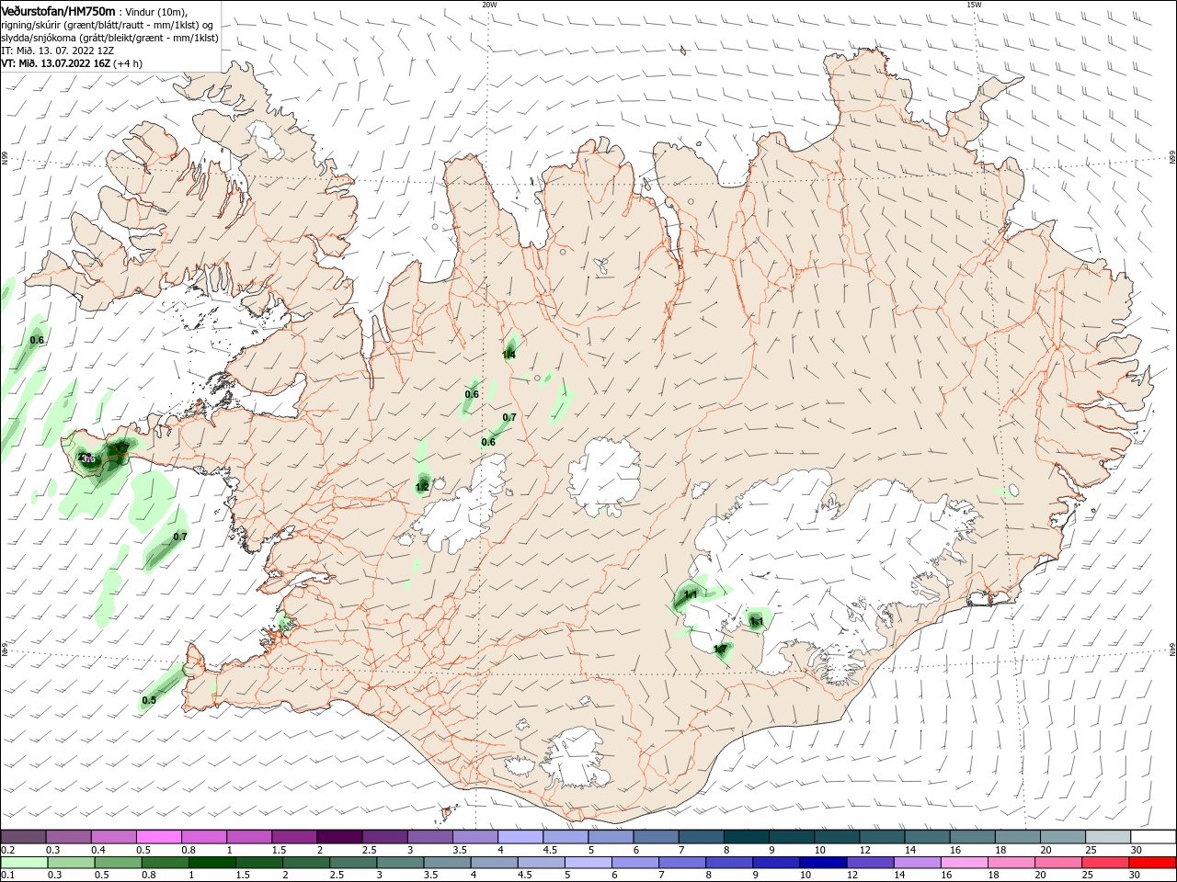Image resolution: width=1177 pixels, height=882 pixels.
Task: Click the Veðurstofan/HM750m title text
Action: click(x=58, y=10)
